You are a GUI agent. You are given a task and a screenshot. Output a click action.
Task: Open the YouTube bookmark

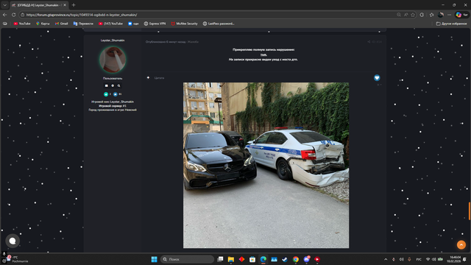tap(22, 24)
